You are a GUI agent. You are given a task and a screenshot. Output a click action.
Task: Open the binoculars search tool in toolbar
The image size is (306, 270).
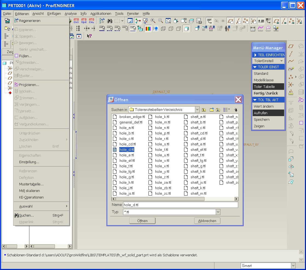tap(110, 21)
